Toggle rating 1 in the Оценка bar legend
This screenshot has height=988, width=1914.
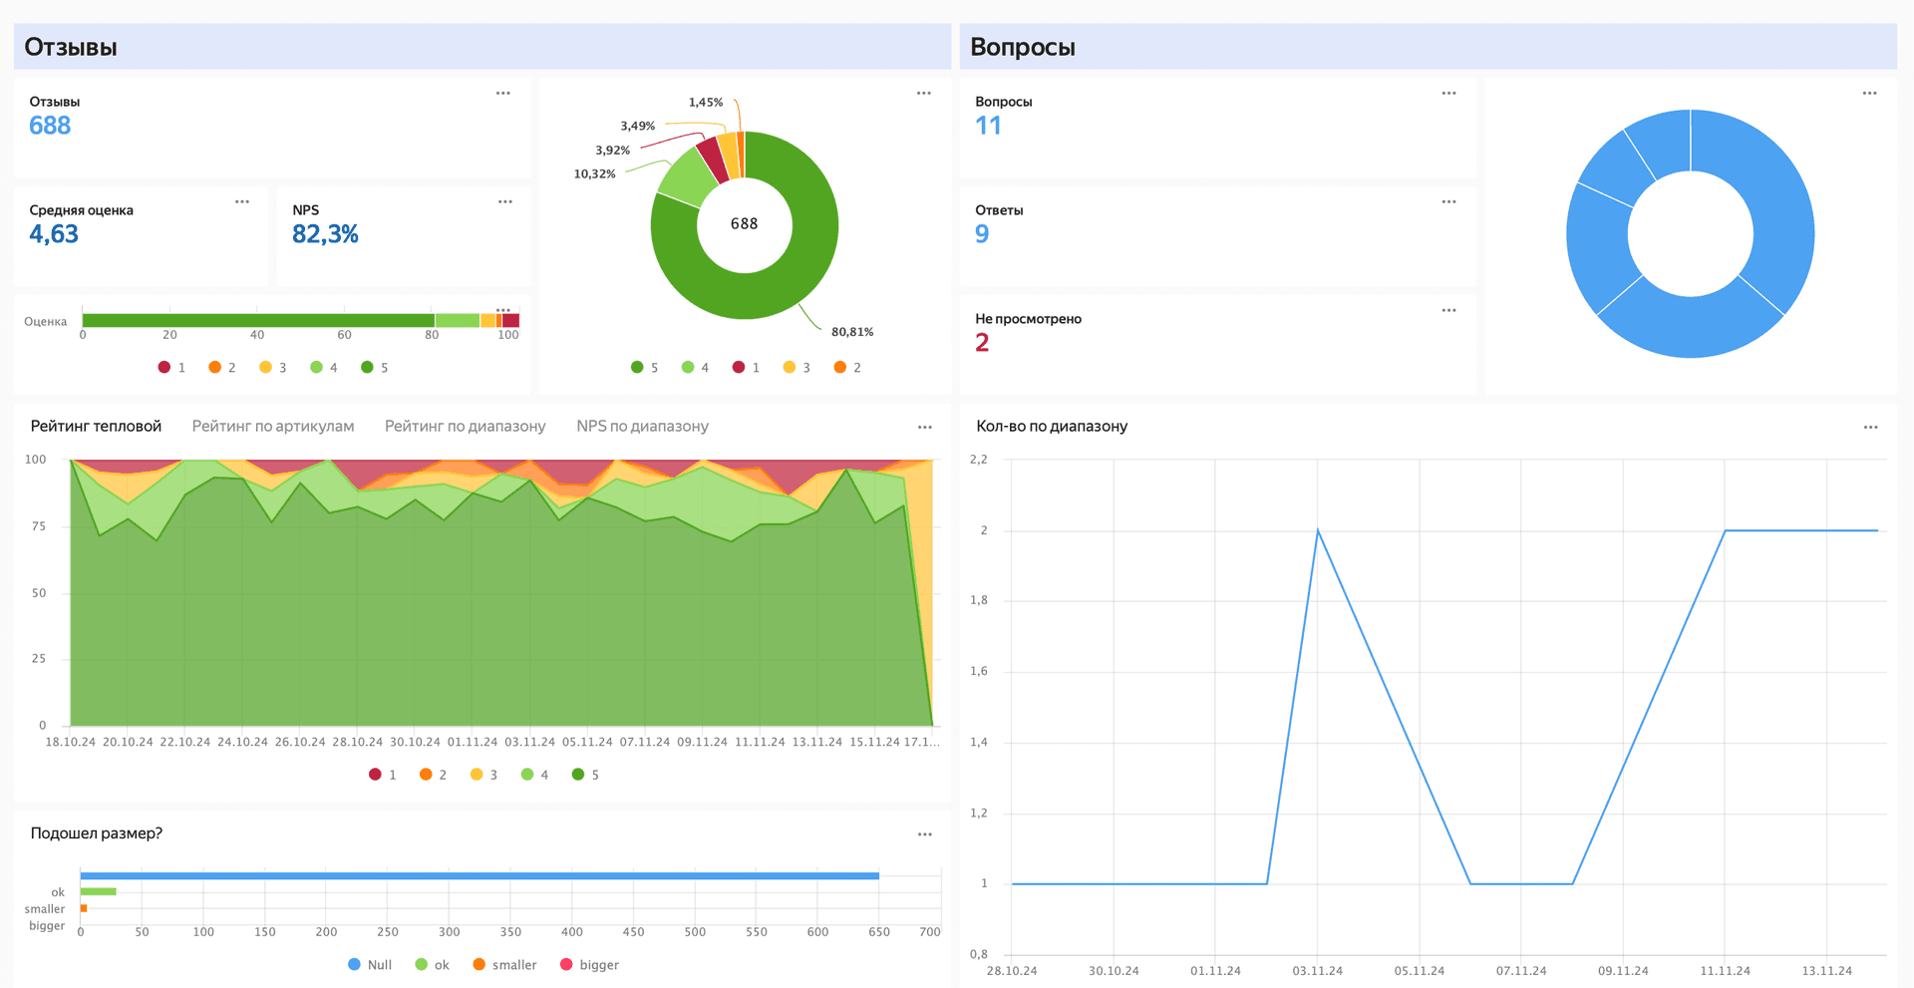(172, 367)
